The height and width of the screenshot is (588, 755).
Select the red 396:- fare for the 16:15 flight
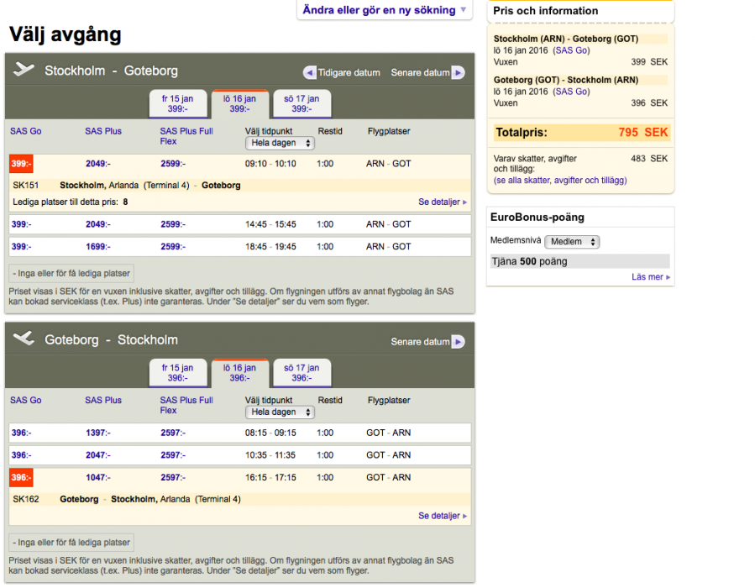21,478
